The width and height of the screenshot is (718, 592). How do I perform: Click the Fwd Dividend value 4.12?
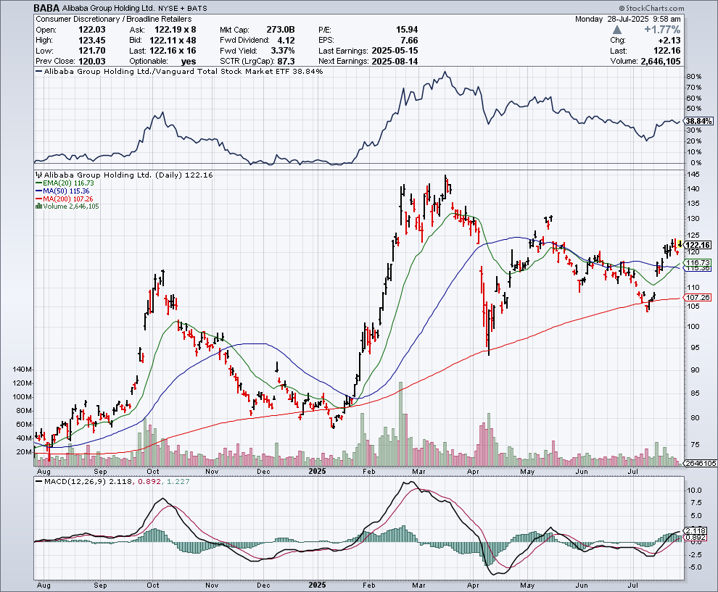coord(286,41)
